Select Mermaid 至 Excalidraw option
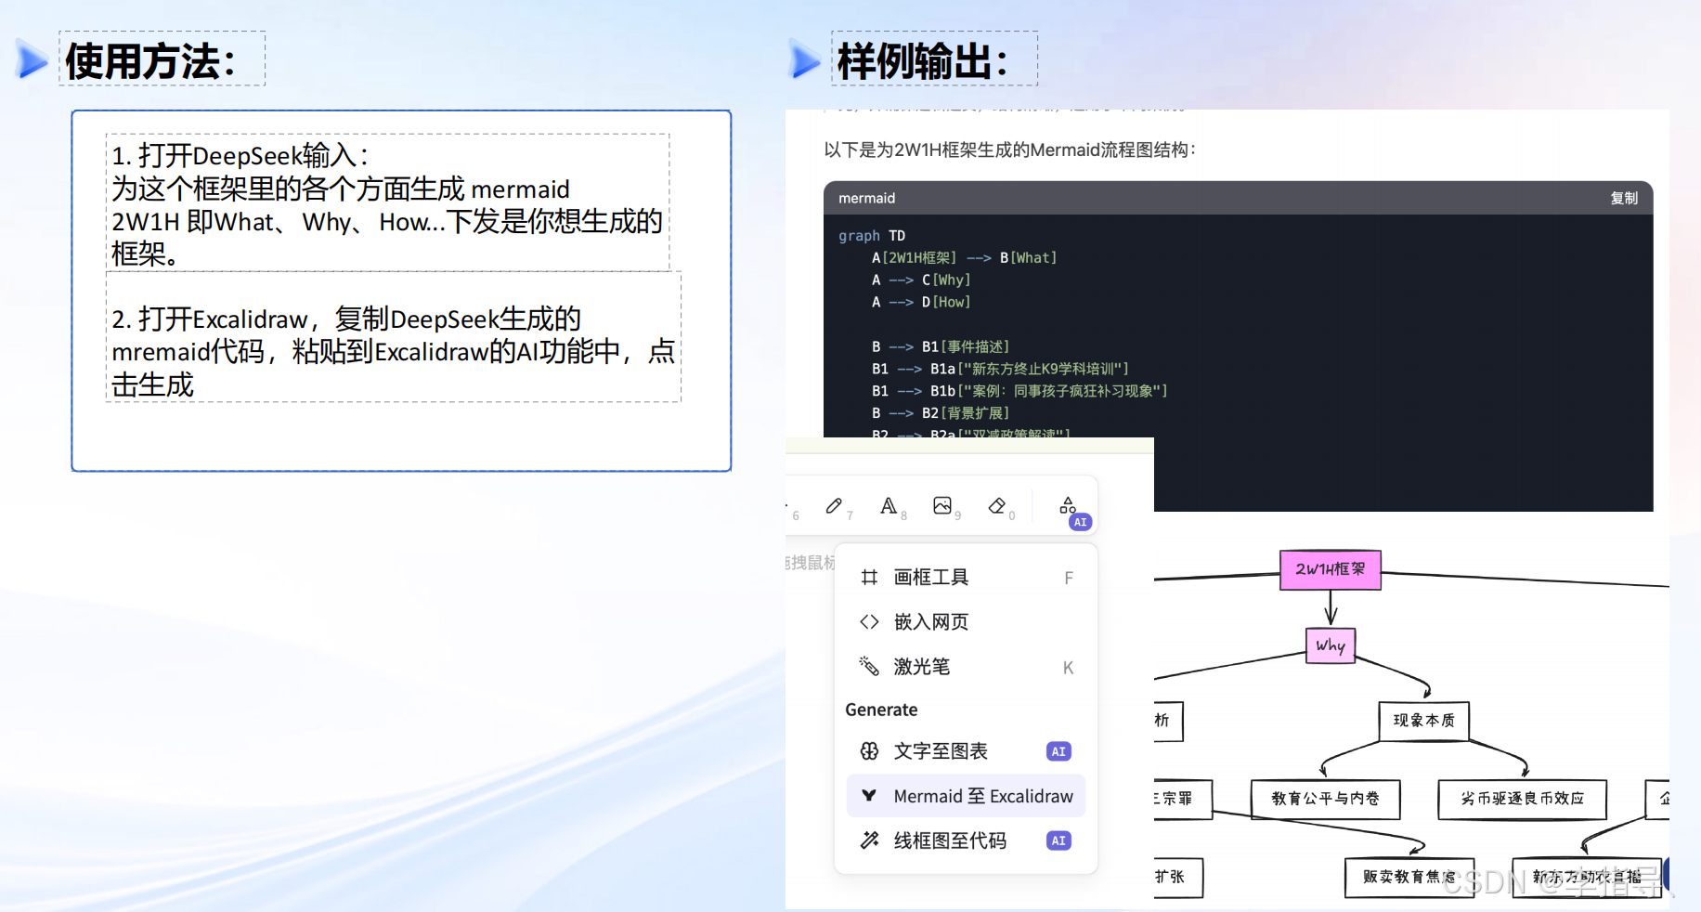The width and height of the screenshot is (1701, 912). pos(966,796)
